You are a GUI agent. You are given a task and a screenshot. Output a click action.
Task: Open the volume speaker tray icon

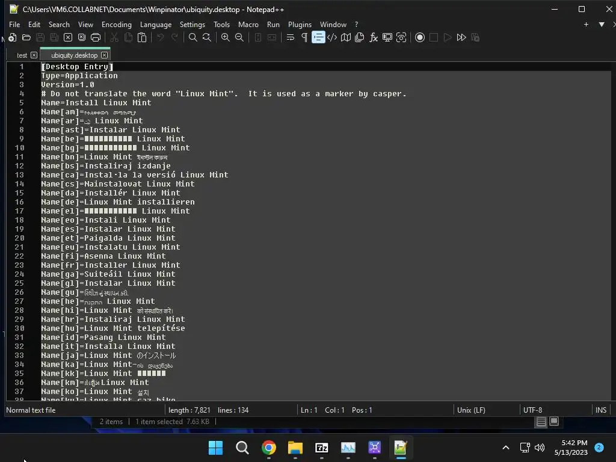point(540,448)
